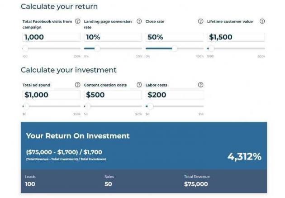Click the Lifetime customer value slider handle
Viewport: 285px width, 198px height.
click(212, 48)
